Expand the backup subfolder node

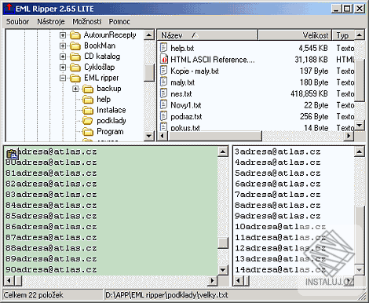coord(75,89)
